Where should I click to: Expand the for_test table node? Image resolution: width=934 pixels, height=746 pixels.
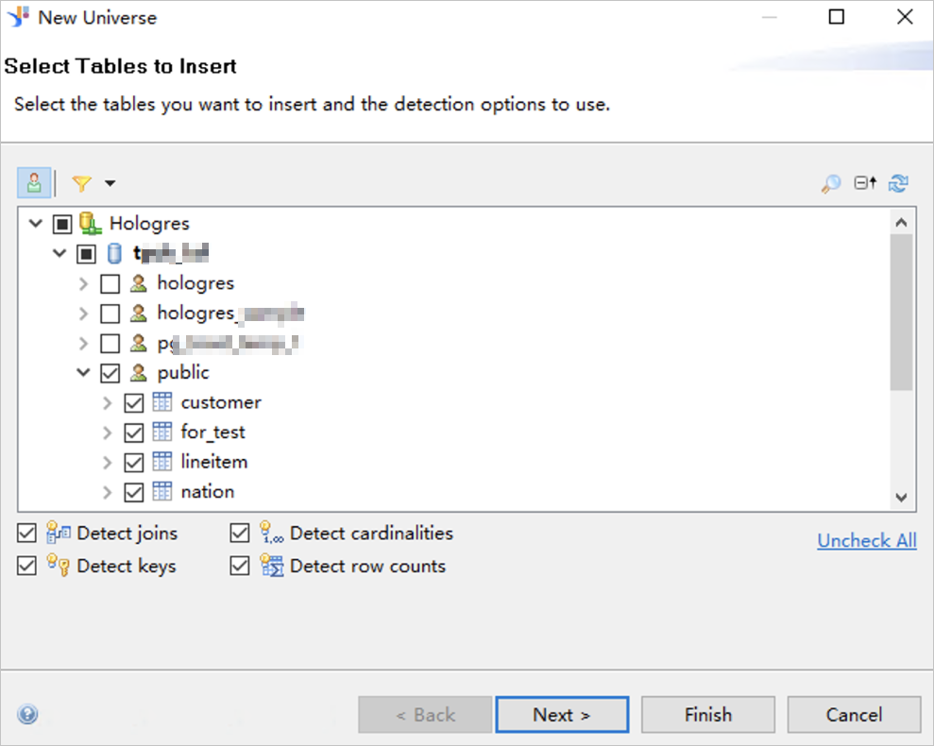108,432
